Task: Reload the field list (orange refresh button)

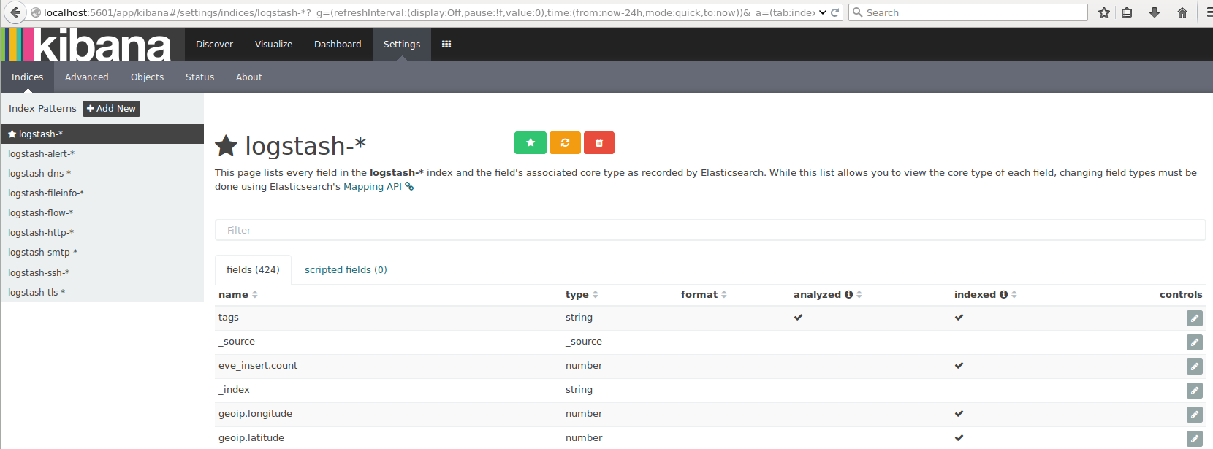Action: point(565,143)
